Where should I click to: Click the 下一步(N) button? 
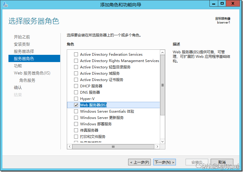tap(164, 162)
